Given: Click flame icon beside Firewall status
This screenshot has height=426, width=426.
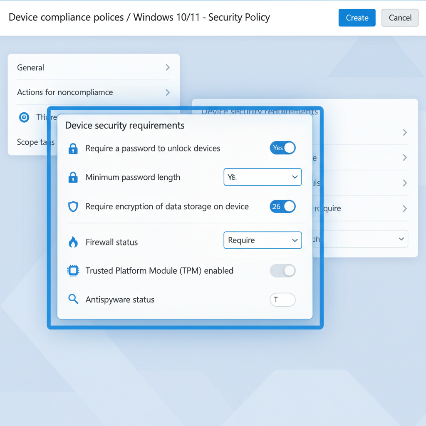Looking at the screenshot, I should (73, 242).
